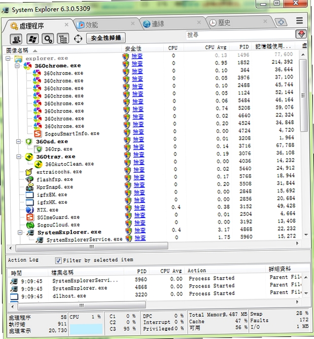Close the 處理程序 tab
314x339 pixels.
66,25
